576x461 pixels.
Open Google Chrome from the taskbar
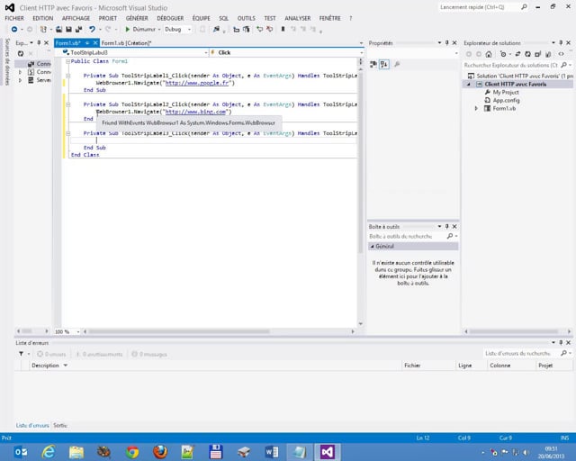pyautogui.click(x=132, y=452)
